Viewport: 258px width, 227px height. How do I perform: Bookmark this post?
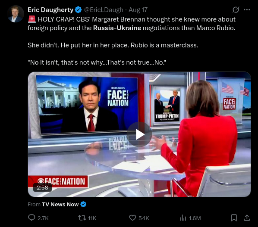(x=234, y=218)
